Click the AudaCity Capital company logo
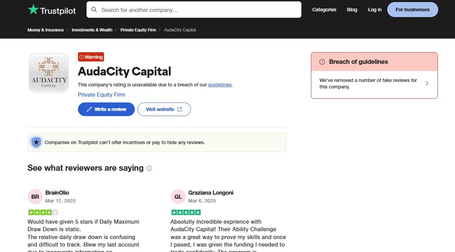Screen dimensions: 455x252 pos(49,73)
